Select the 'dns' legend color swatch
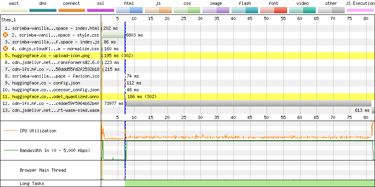Screen dimensions: 375x187 43,10
